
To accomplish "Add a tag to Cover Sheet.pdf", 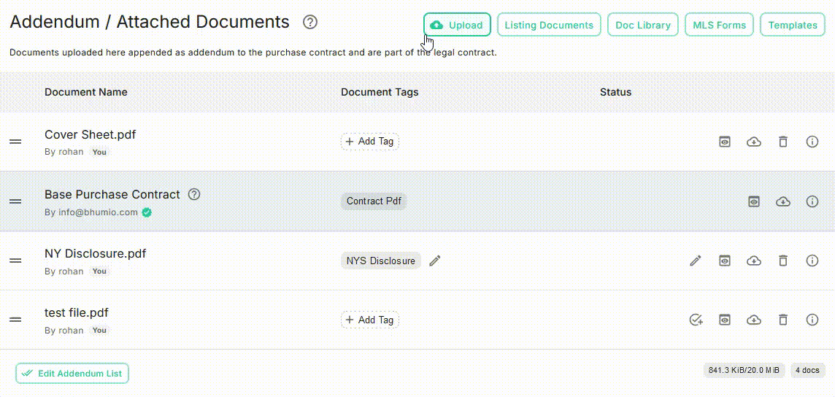I will [x=369, y=142].
